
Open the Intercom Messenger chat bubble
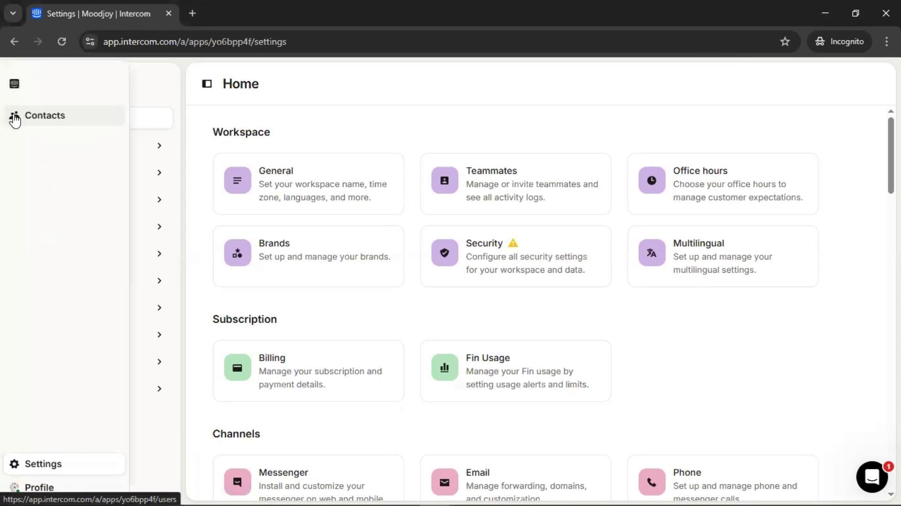click(x=871, y=477)
